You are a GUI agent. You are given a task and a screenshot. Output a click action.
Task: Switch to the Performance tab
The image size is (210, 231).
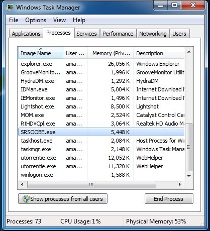(118, 34)
